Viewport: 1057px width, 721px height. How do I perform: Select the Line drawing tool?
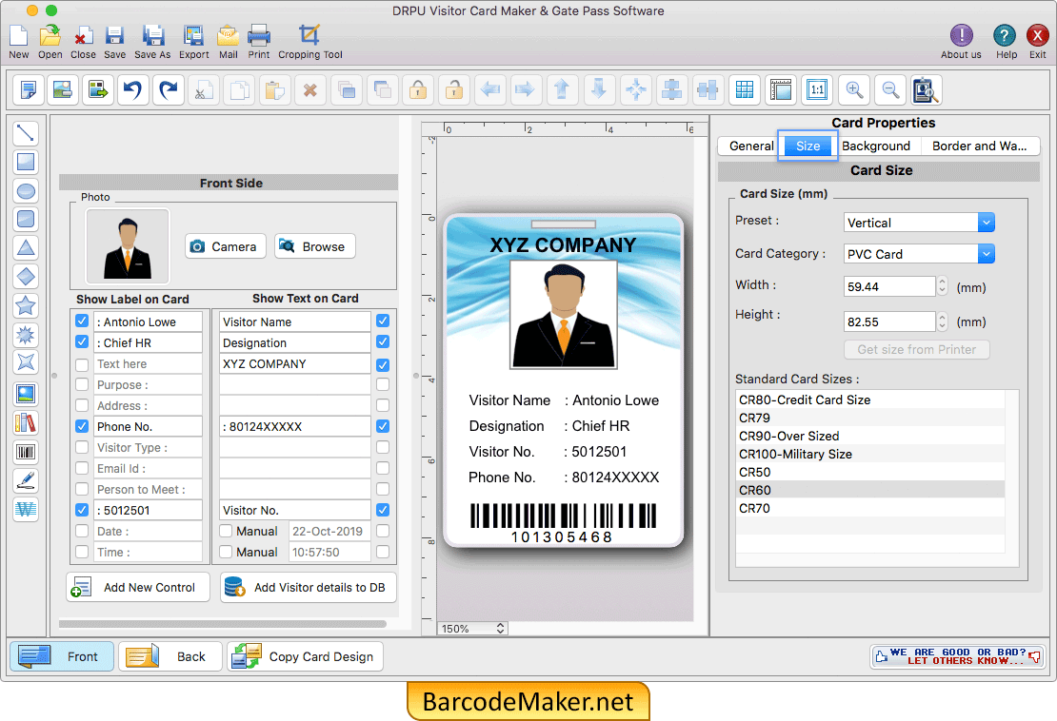(x=26, y=132)
